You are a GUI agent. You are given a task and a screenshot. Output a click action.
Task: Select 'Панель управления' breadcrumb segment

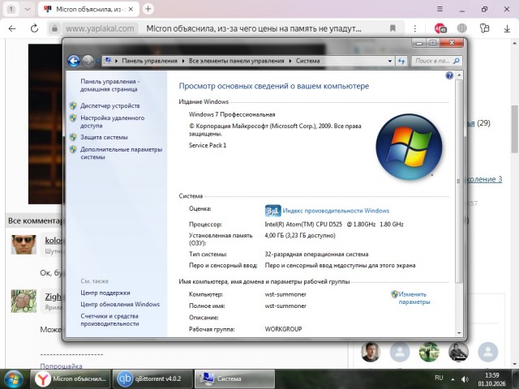(x=149, y=61)
